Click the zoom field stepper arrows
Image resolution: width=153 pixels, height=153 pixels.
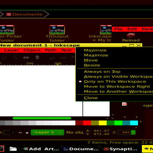133,132
